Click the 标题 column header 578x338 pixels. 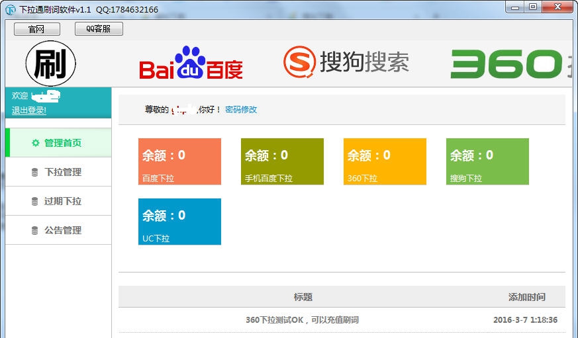pyautogui.click(x=303, y=297)
